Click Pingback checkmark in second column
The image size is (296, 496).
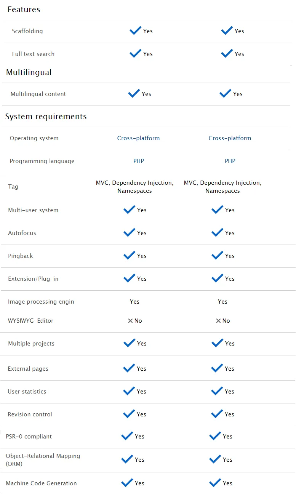click(x=217, y=256)
